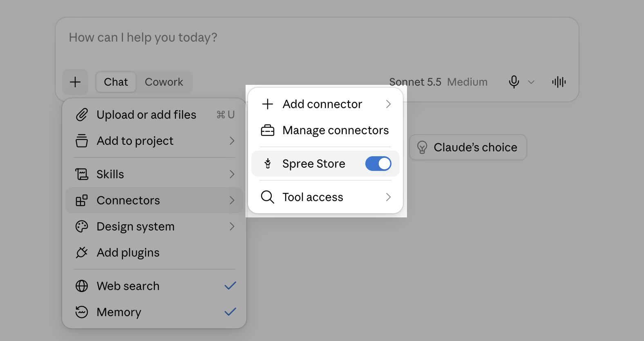Click the Claude's choice lightbulb icon

pos(422,147)
